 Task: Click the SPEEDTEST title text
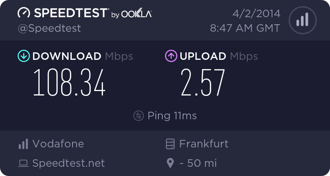coord(70,13)
